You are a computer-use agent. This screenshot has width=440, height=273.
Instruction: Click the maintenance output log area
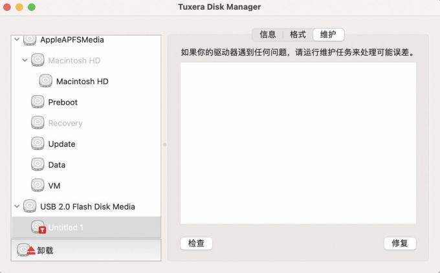click(298, 143)
